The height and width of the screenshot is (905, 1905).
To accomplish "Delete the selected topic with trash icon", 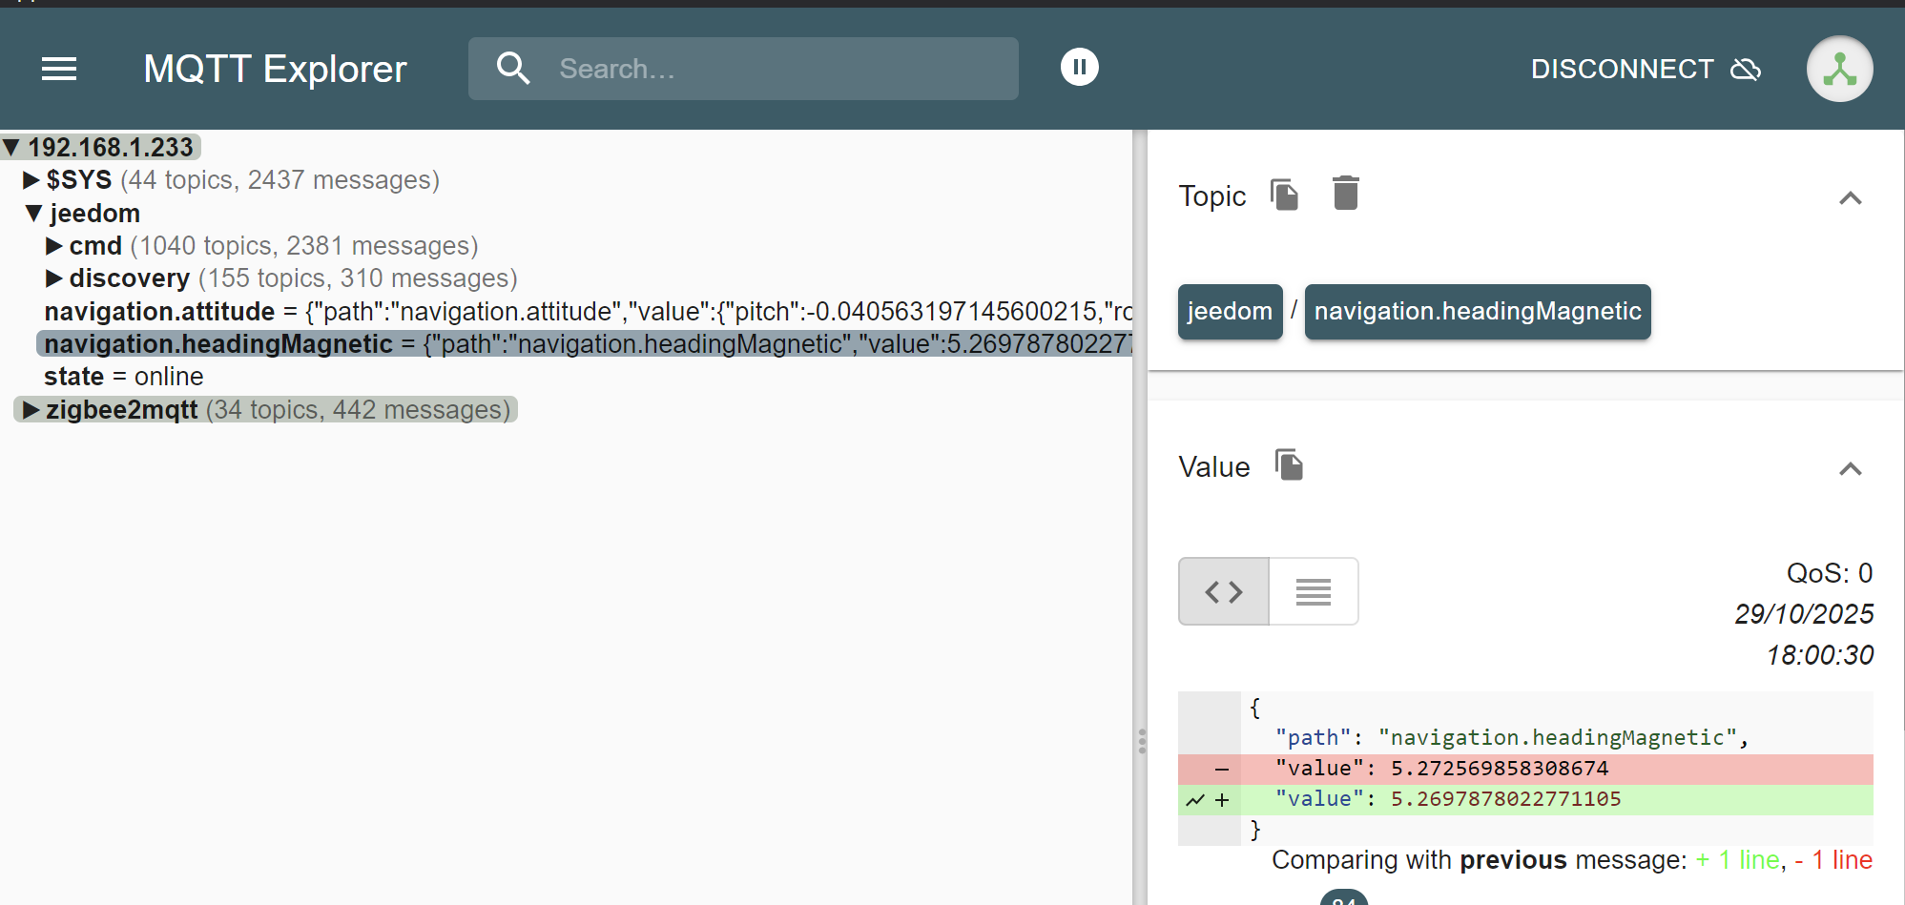I will pos(1345,194).
